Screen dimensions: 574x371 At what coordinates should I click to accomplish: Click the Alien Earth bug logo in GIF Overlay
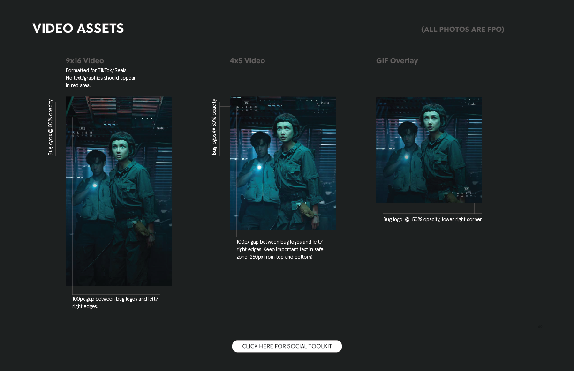pyautogui.click(x=467, y=192)
